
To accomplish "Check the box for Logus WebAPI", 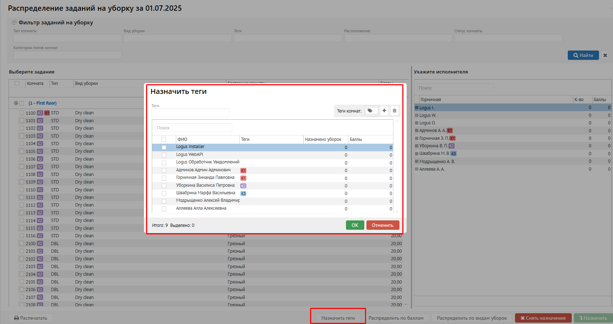I will tap(164, 155).
